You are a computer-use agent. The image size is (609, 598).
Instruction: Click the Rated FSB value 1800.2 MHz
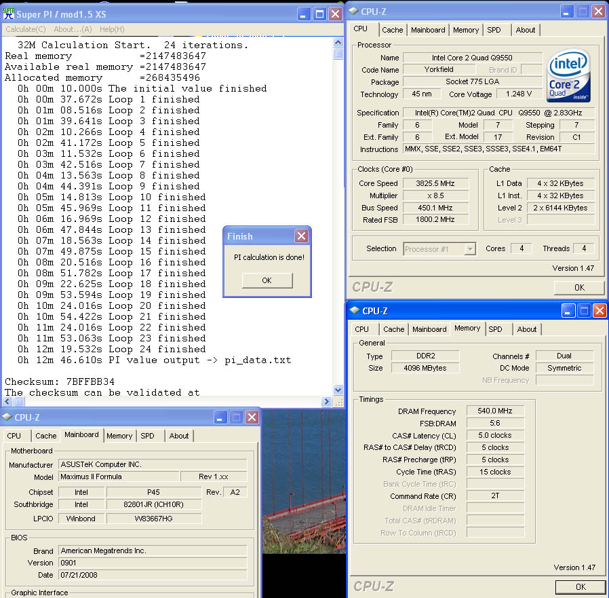[435, 219]
